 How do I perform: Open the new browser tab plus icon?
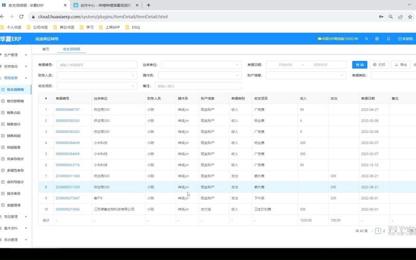[x=149, y=5]
